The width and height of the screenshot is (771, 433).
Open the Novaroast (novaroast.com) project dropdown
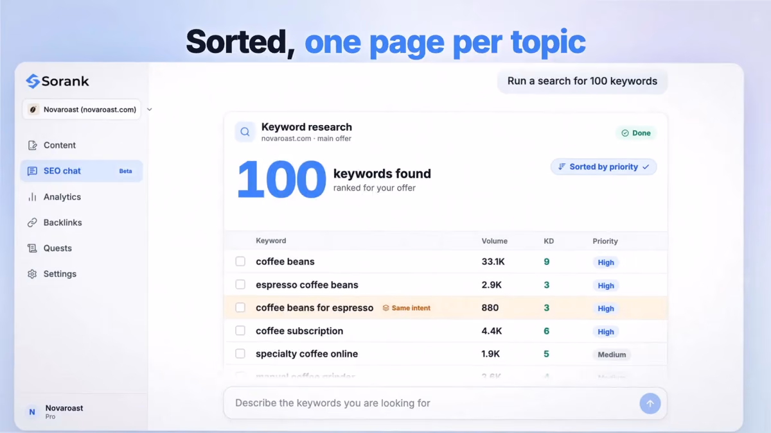[x=82, y=110]
